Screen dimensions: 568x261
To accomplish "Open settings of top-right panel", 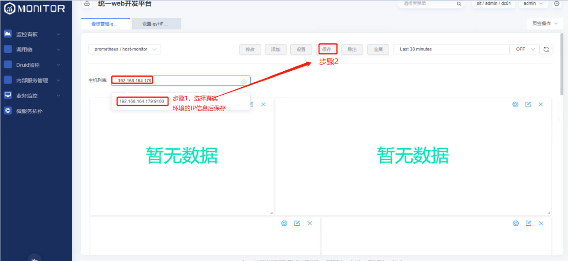I will tap(515, 104).
